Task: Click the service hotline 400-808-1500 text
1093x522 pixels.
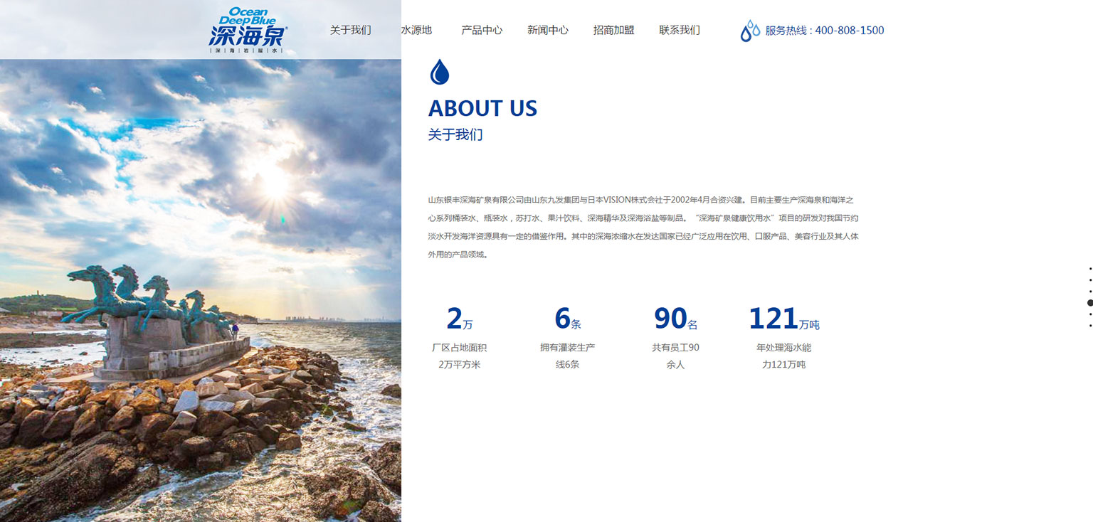Action: (x=824, y=31)
